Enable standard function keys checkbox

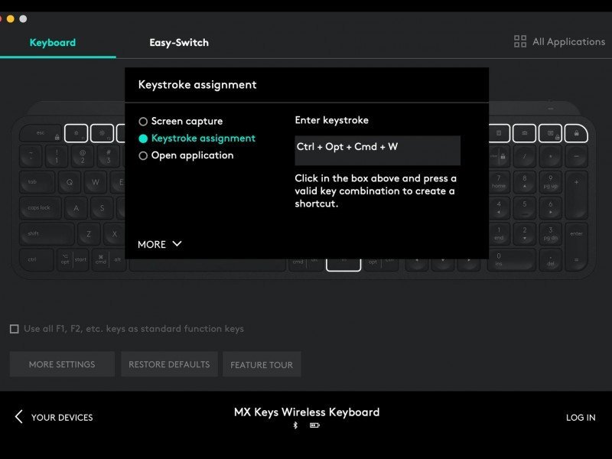click(15, 329)
